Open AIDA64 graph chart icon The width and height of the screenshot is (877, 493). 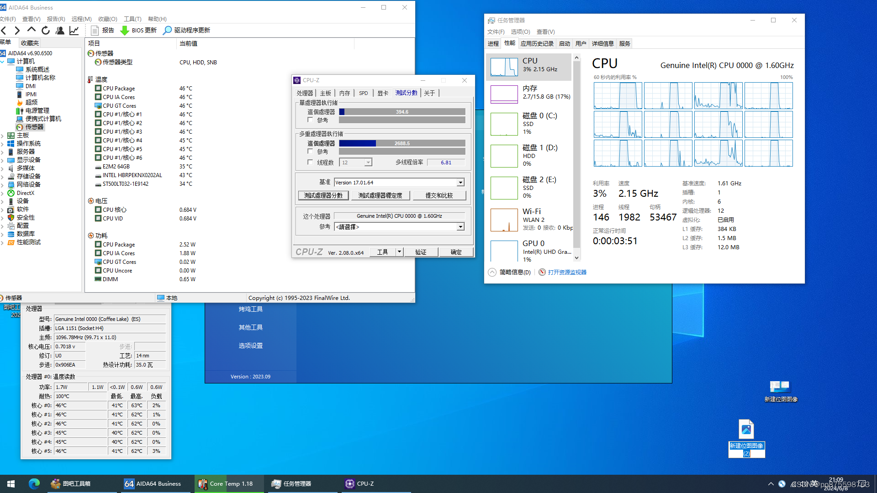point(74,31)
